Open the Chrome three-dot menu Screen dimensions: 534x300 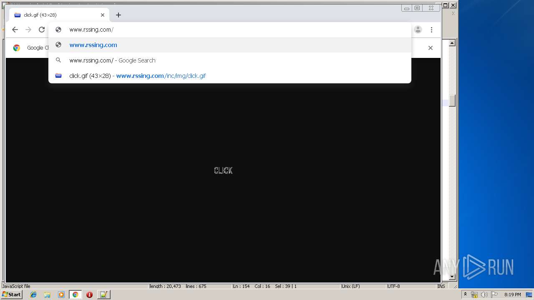(431, 30)
